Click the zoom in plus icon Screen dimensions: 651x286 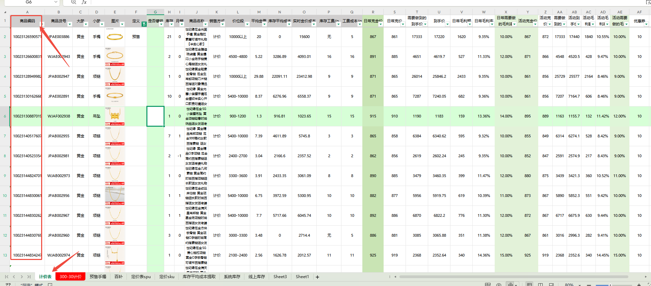pos(639,284)
